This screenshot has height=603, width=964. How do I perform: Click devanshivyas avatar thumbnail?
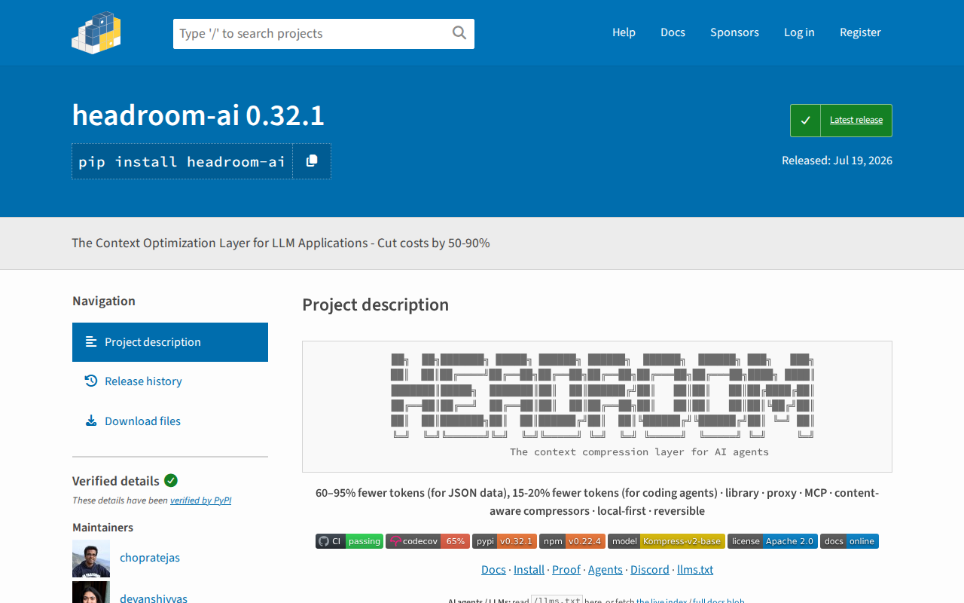point(91,592)
